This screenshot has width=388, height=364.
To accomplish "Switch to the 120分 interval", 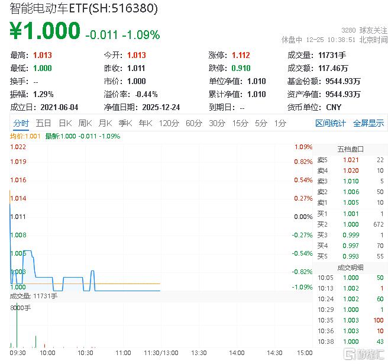I will click(x=169, y=123).
